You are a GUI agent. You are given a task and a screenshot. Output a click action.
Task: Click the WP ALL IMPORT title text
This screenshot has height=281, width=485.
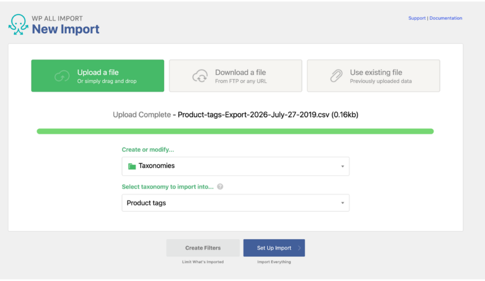[57, 18]
